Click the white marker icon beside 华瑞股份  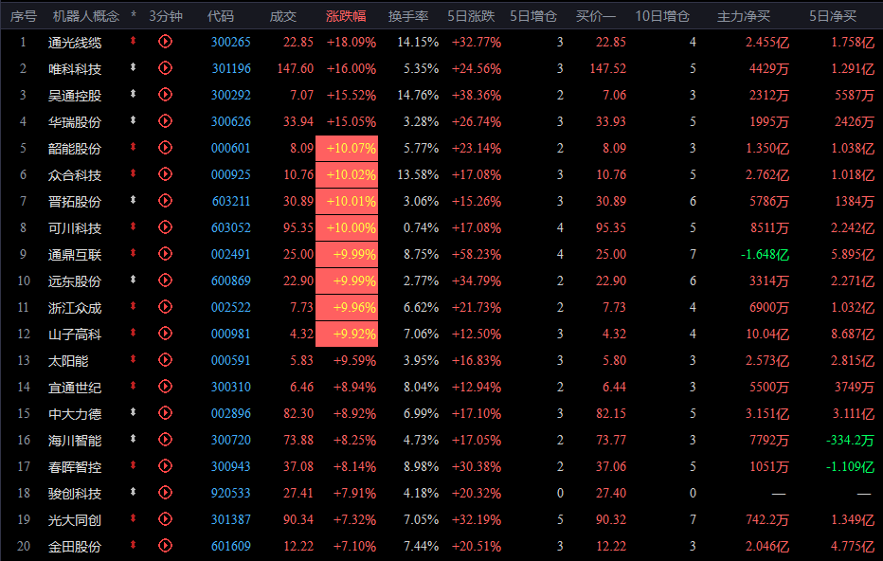[x=133, y=120]
